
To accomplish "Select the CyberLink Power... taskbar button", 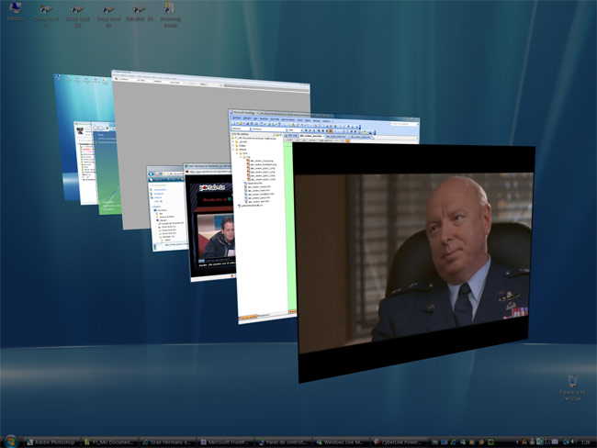I will pyautogui.click(x=399, y=442).
